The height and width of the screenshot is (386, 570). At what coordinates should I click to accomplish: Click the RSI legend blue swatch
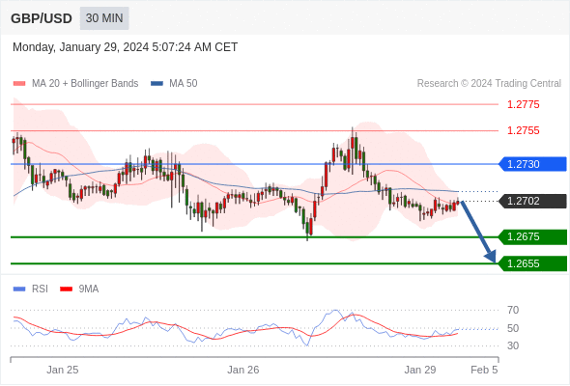[19, 289]
